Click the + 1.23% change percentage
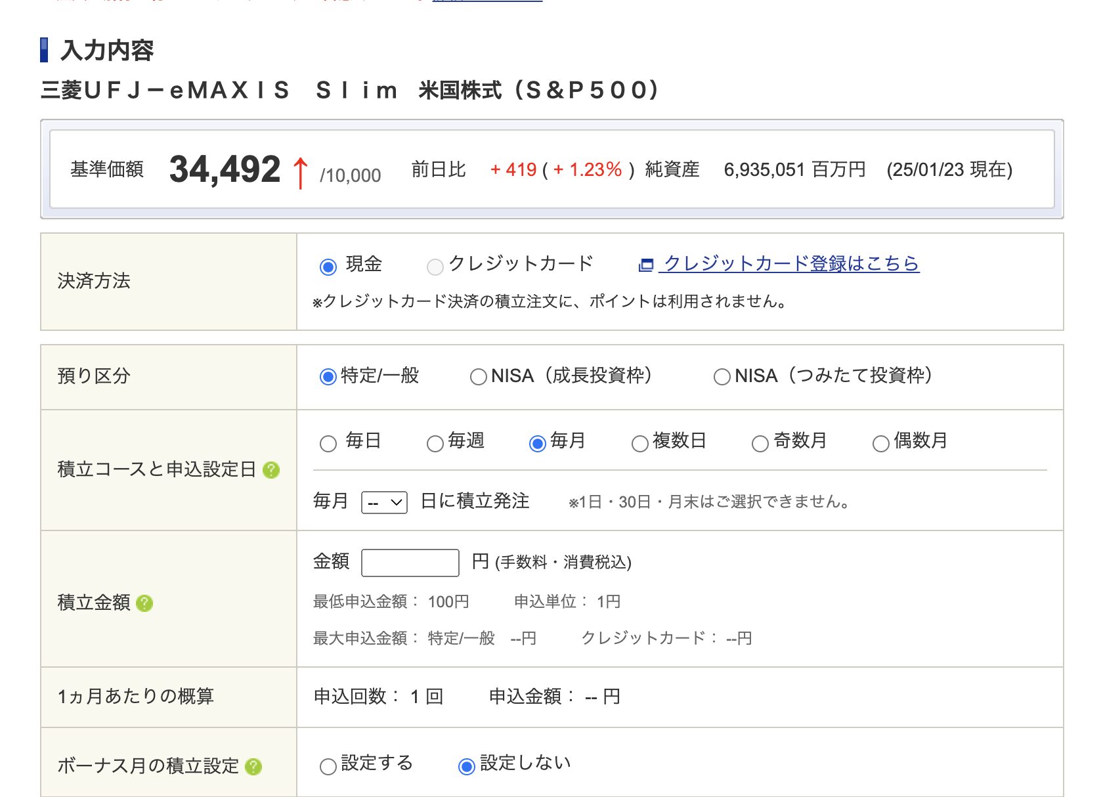The width and height of the screenshot is (1103, 797). coord(588,170)
